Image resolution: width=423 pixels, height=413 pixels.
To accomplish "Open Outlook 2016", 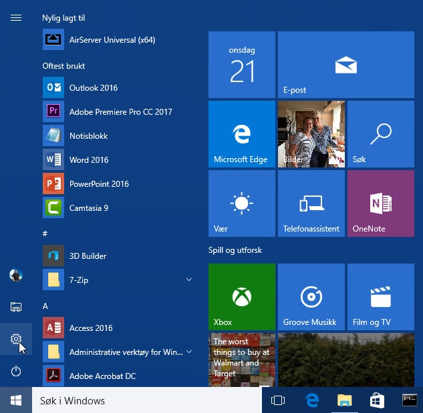I will point(93,88).
